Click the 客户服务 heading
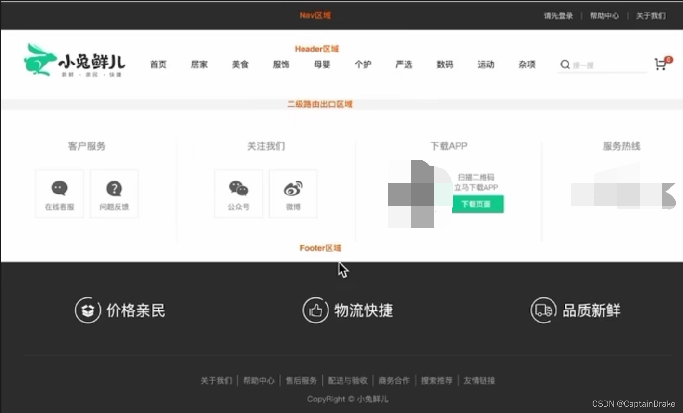683x413 pixels. pos(87,146)
